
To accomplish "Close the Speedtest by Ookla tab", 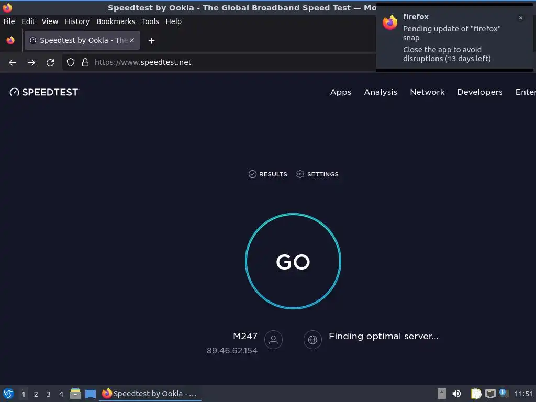I will (x=132, y=40).
